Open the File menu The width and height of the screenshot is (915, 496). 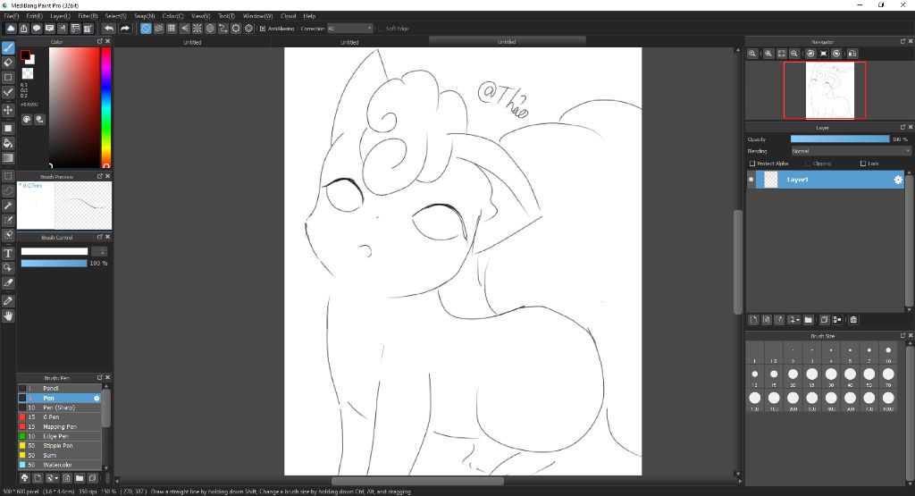pyautogui.click(x=11, y=16)
